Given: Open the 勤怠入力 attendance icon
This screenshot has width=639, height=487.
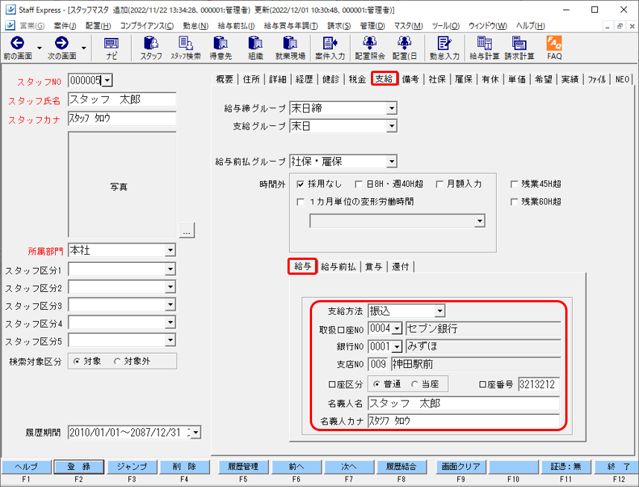Looking at the screenshot, I should point(444,48).
